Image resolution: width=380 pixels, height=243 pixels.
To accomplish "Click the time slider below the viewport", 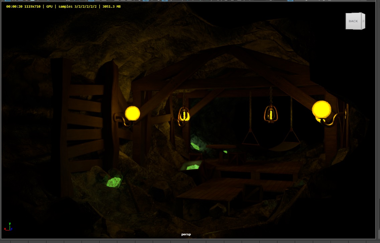I will (x=190, y=241).
